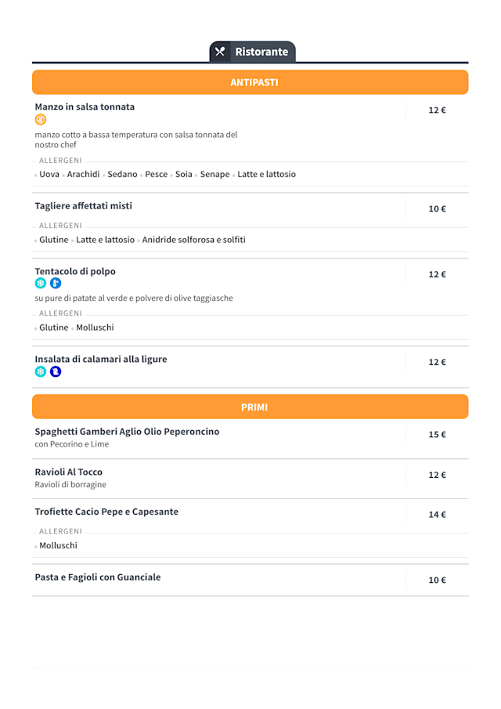The width and height of the screenshot is (501, 709).
Task: Click the 15 € price for Spaghetti
Action: click(x=437, y=435)
